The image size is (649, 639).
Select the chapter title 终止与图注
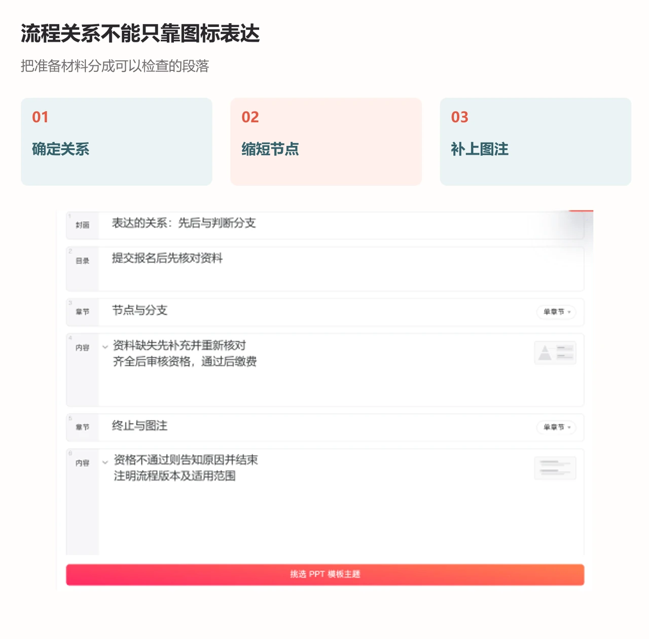click(x=139, y=426)
